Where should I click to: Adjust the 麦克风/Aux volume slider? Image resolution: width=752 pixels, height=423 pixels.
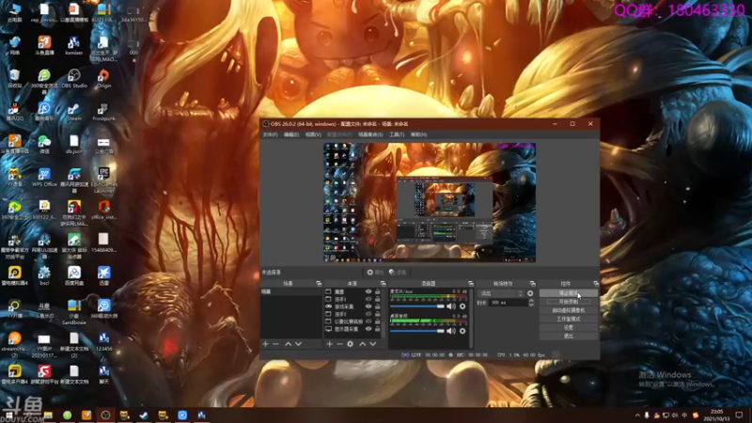click(417, 306)
